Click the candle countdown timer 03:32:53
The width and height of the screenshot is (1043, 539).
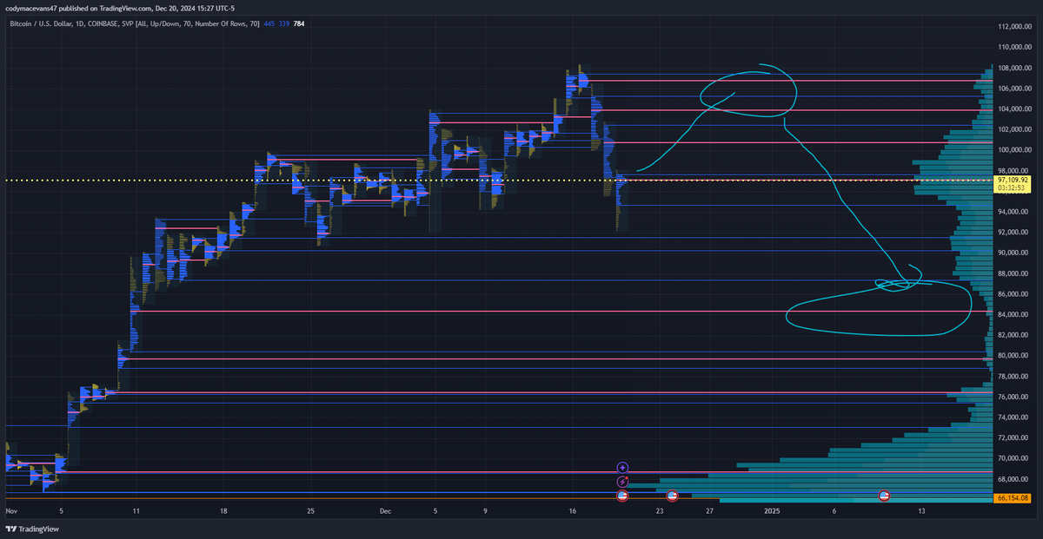[1012, 187]
